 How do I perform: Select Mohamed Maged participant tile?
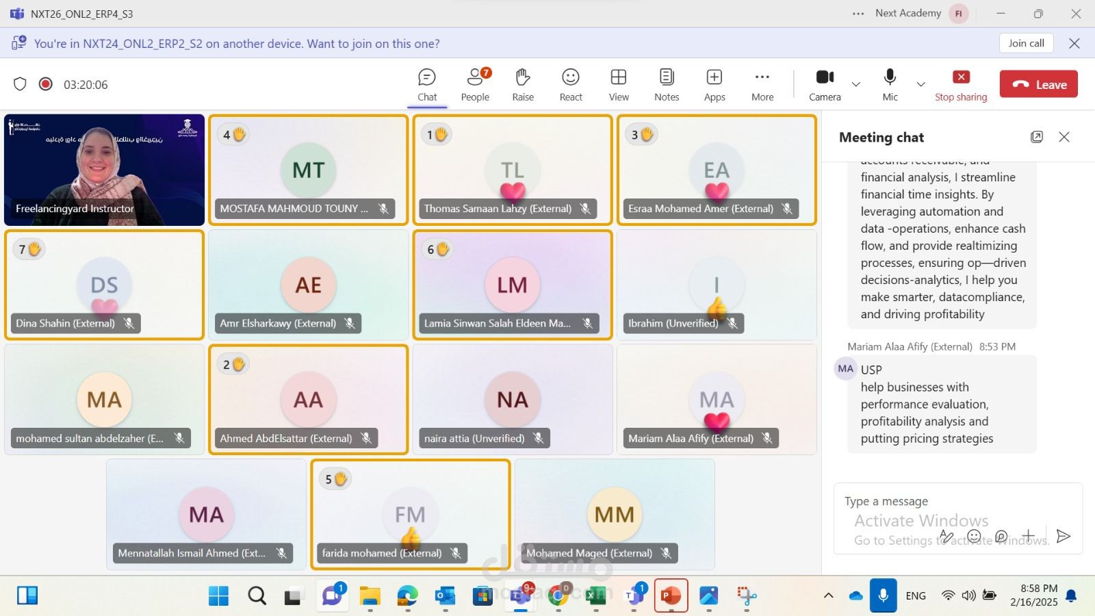click(x=615, y=515)
